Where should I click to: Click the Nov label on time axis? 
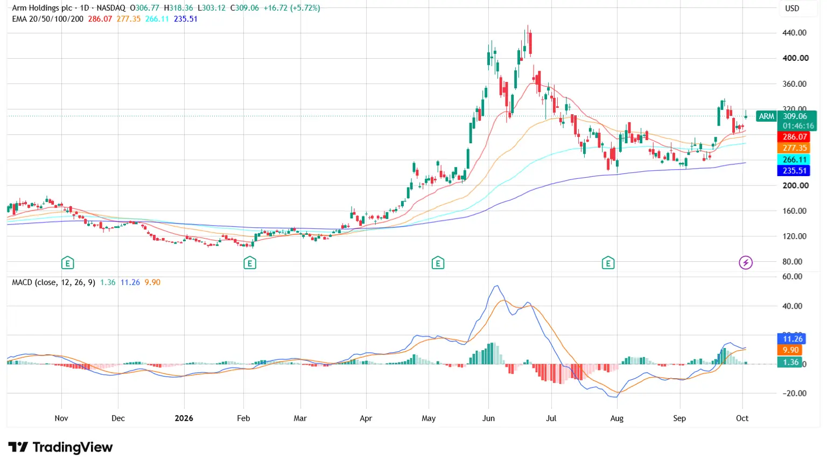pos(61,418)
